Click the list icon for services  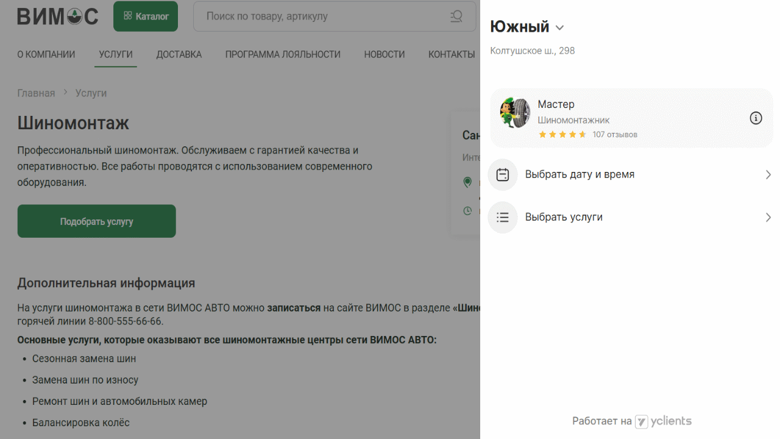pos(503,218)
